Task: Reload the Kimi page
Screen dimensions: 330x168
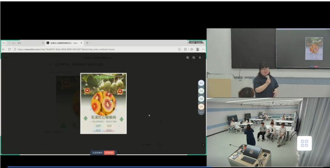Action: [x=9, y=49]
